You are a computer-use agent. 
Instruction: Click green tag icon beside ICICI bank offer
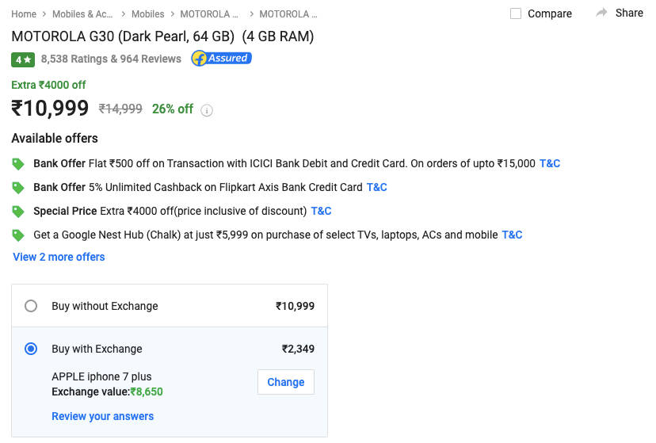coord(18,164)
